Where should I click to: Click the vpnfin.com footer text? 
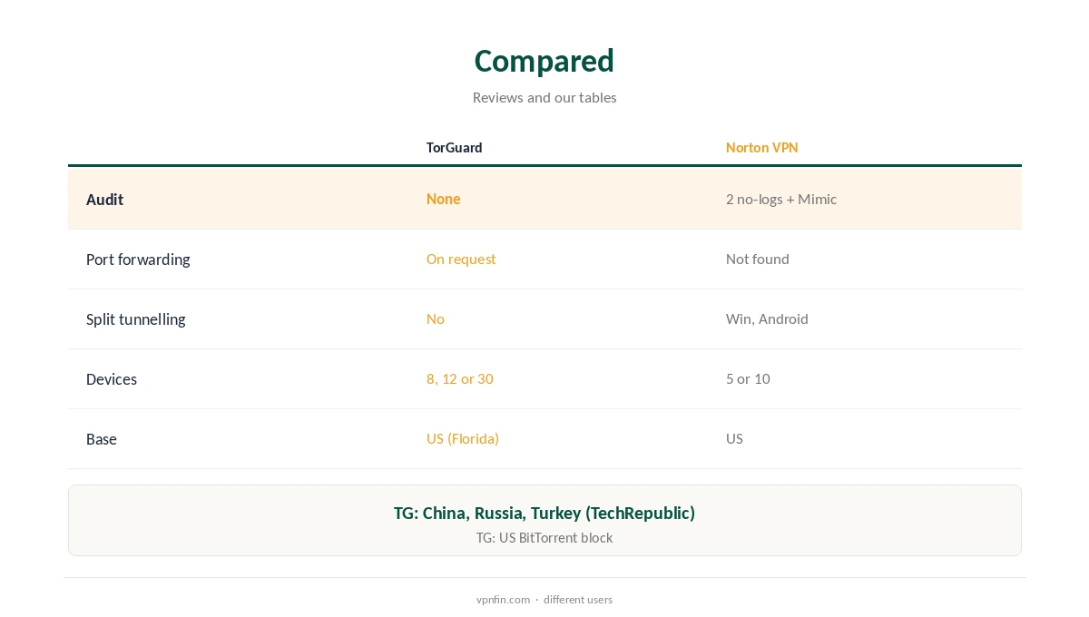coord(504,600)
